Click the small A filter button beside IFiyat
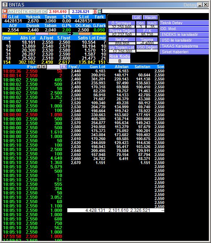 click(39, 67)
